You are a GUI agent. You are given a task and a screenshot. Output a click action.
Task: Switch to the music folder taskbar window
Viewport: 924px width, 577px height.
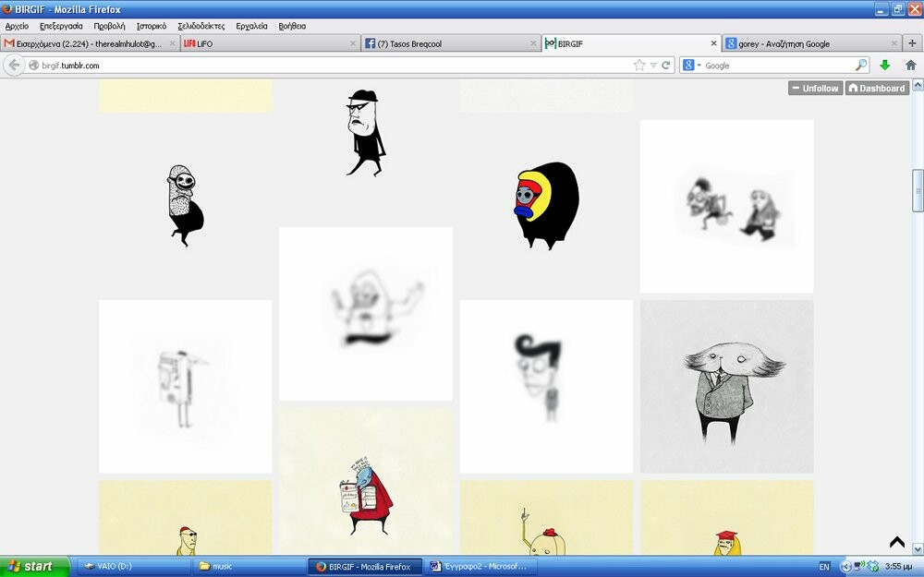click(249, 567)
